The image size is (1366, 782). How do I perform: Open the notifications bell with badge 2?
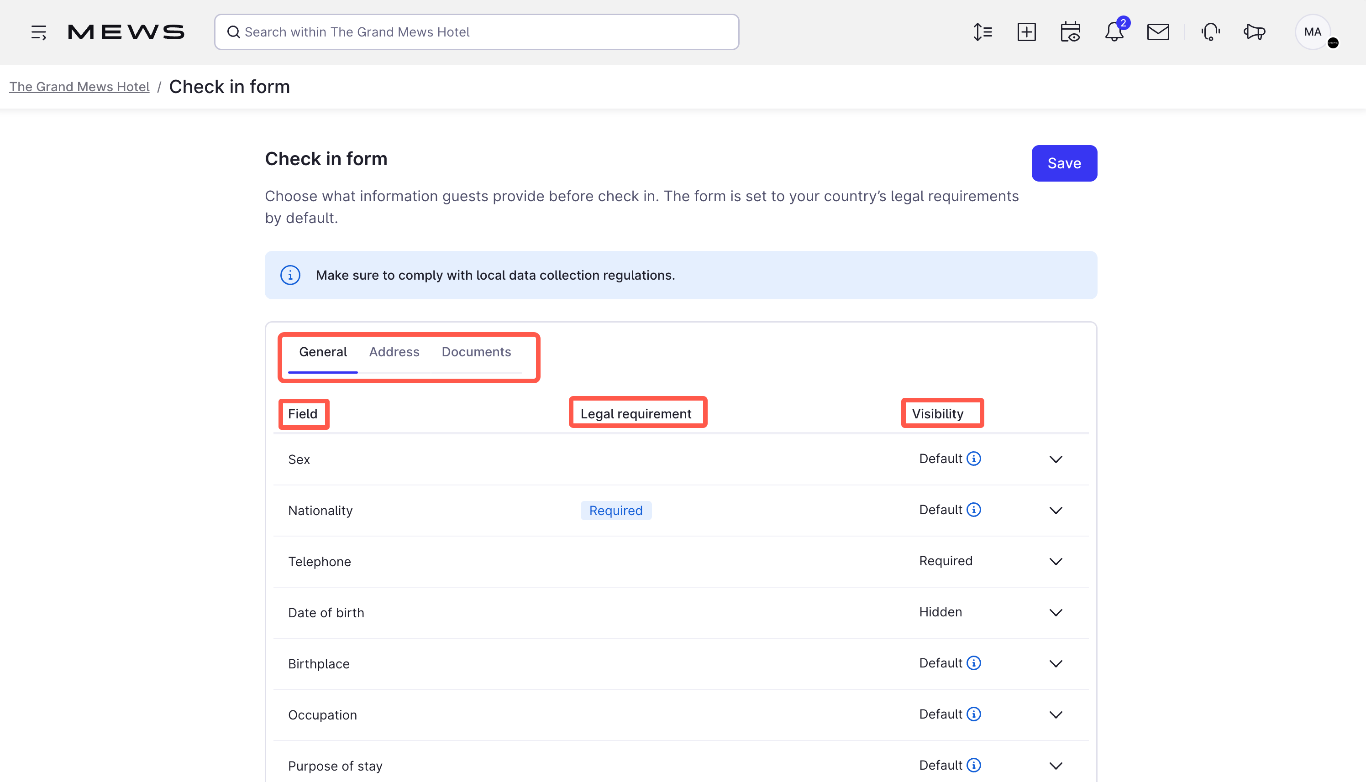point(1114,32)
